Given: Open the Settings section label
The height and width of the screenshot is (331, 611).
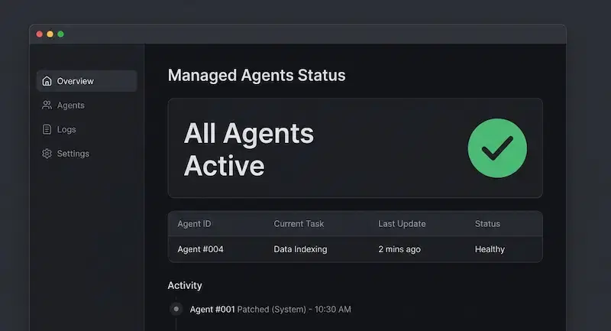Looking at the screenshot, I should (x=73, y=154).
